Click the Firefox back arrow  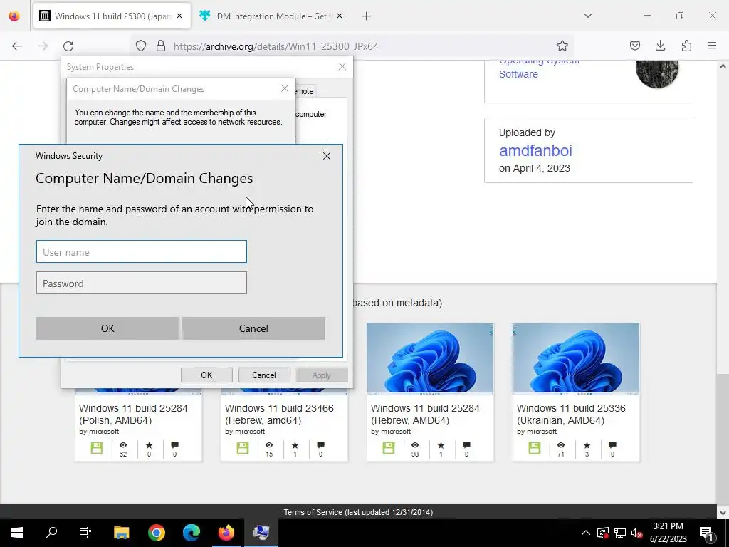[x=17, y=46]
